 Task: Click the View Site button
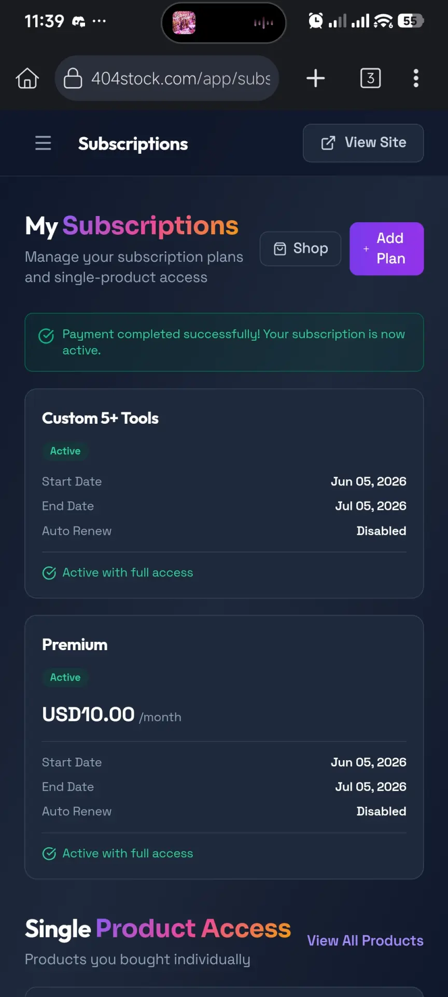(363, 143)
